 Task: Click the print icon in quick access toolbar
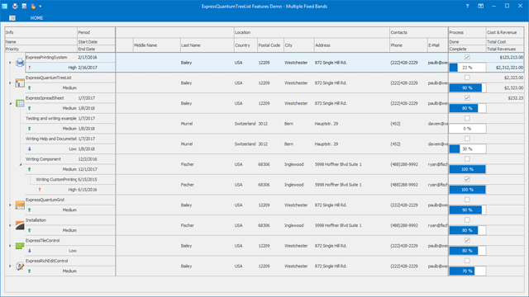pos(15,6)
